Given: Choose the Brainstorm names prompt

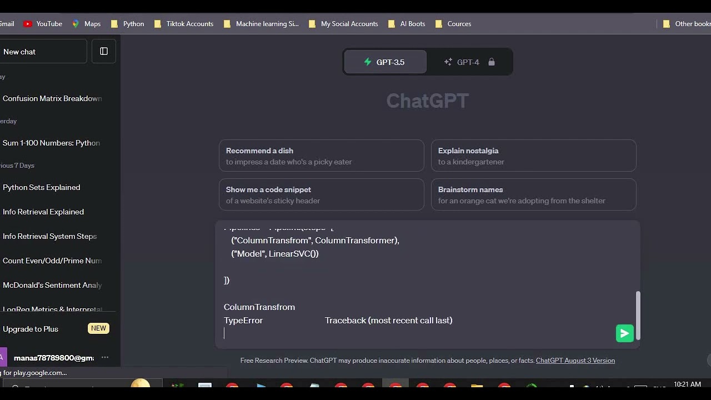Looking at the screenshot, I should pyautogui.click(x=534, y=194).
